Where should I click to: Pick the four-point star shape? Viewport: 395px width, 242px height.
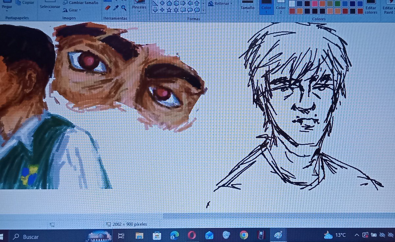coord(162,10)
